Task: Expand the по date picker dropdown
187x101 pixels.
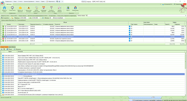Action: pyautogui.click(x=40, y=18)
